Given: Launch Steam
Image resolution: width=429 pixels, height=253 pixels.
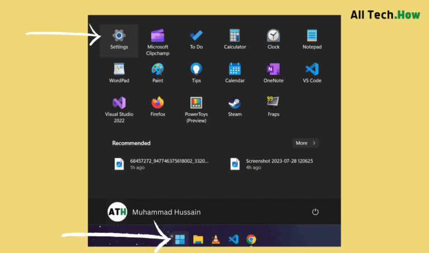Looking at the screenshot, I should [x=235, y=106].
